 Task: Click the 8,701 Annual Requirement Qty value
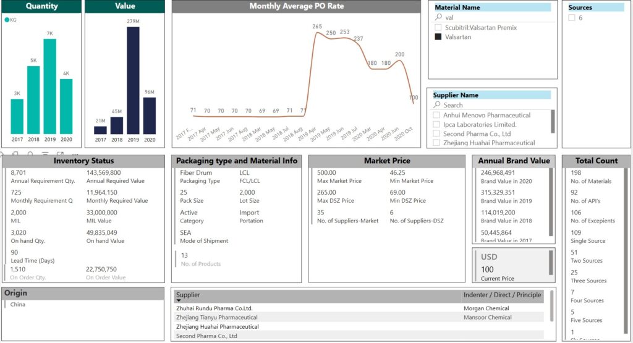(x=19, y=172)
